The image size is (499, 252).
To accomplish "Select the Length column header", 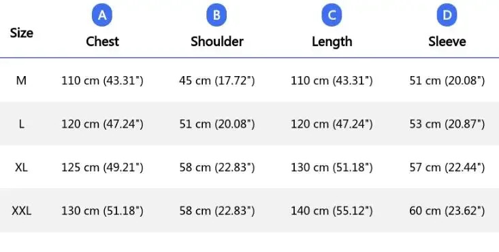I will [332, 42].
